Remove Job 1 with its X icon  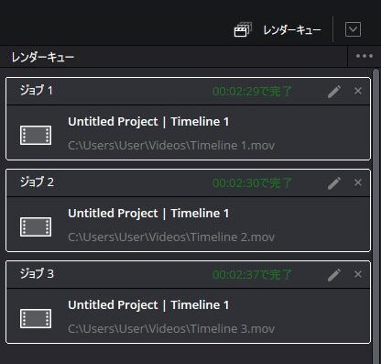[x=358, y=91]
